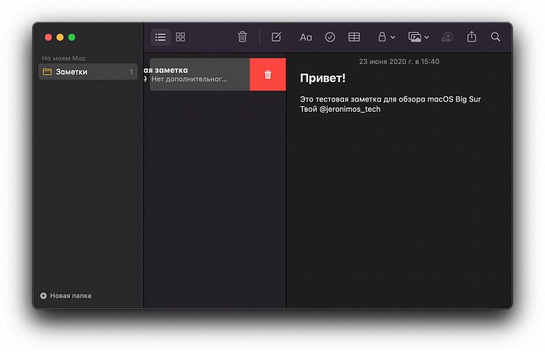
Task: Click the trash icon in the toolbar
Action: (x=243, y=37)
